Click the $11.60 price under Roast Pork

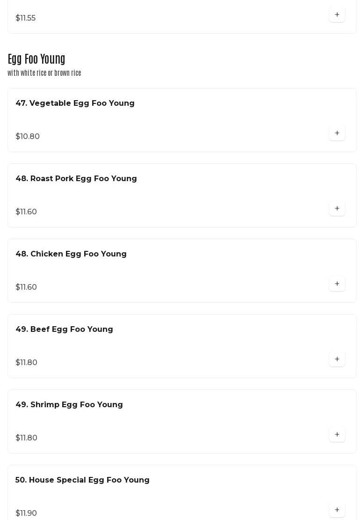26,212
